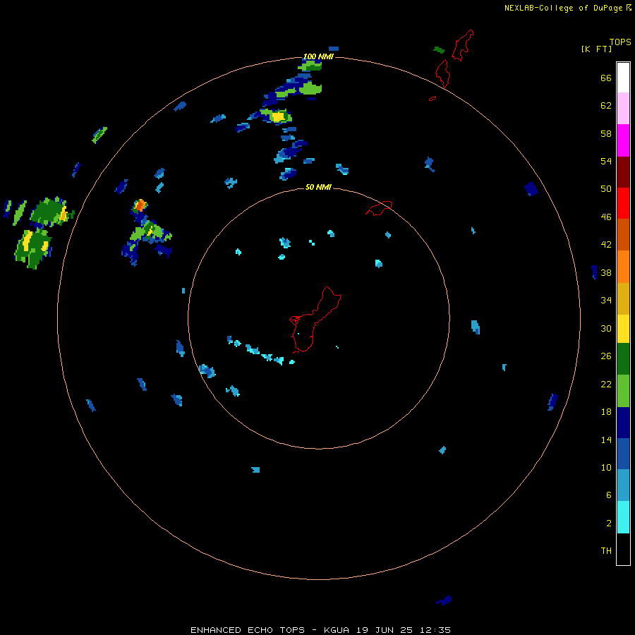Click the legend value 66
Viewport: 635px width, 635px height.
(x=606, y=78)
